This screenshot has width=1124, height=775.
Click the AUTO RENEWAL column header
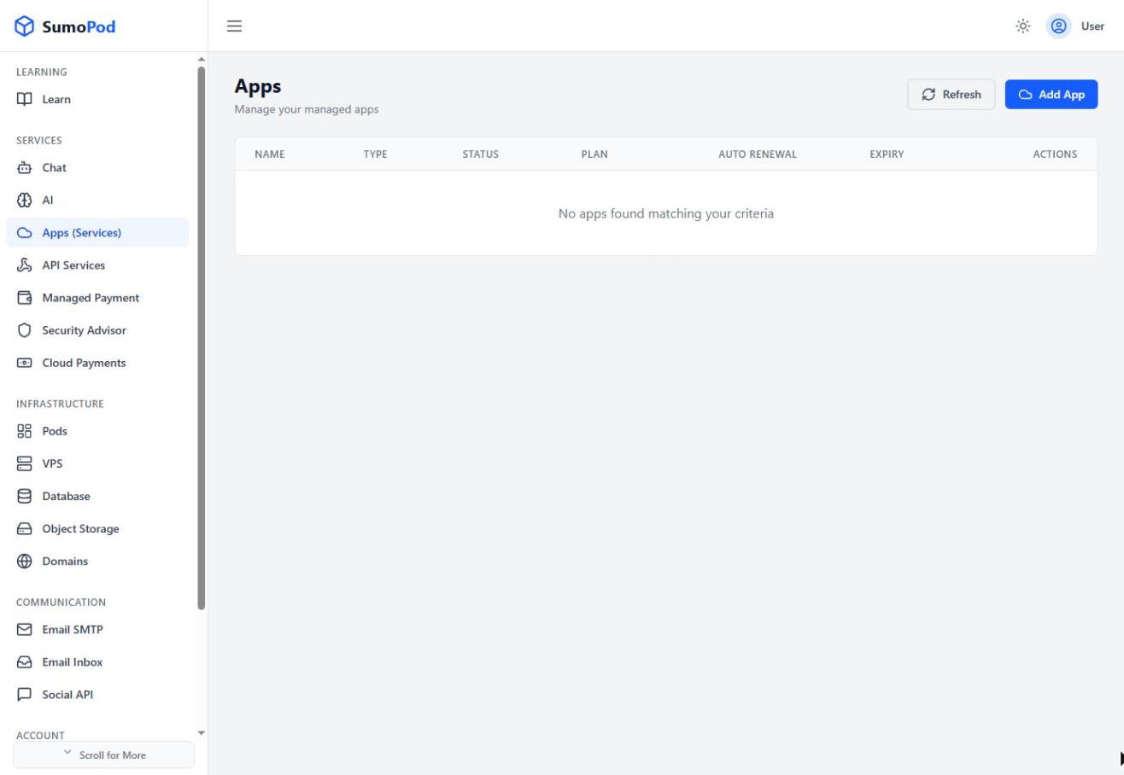(x=758, y=154)
